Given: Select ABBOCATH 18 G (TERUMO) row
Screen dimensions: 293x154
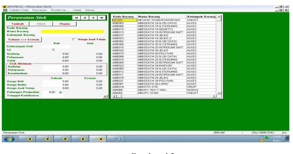Looking at the screenshot, I should [164, 26].
